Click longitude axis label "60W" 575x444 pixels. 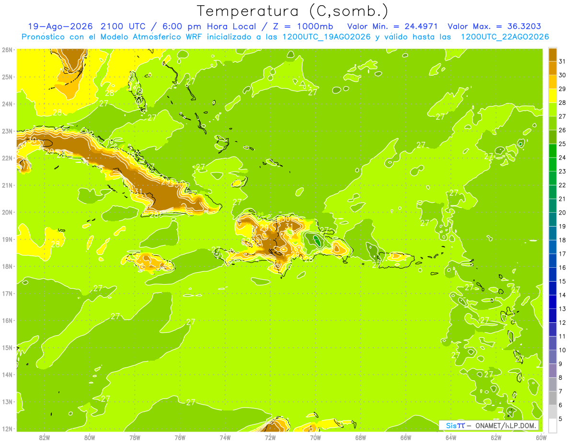[x=541, y=437]
